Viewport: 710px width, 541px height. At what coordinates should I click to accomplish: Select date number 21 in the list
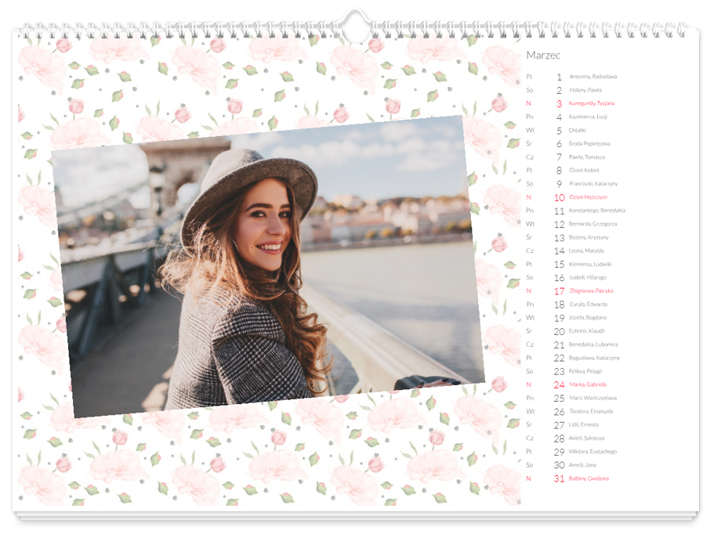point(559,344)
